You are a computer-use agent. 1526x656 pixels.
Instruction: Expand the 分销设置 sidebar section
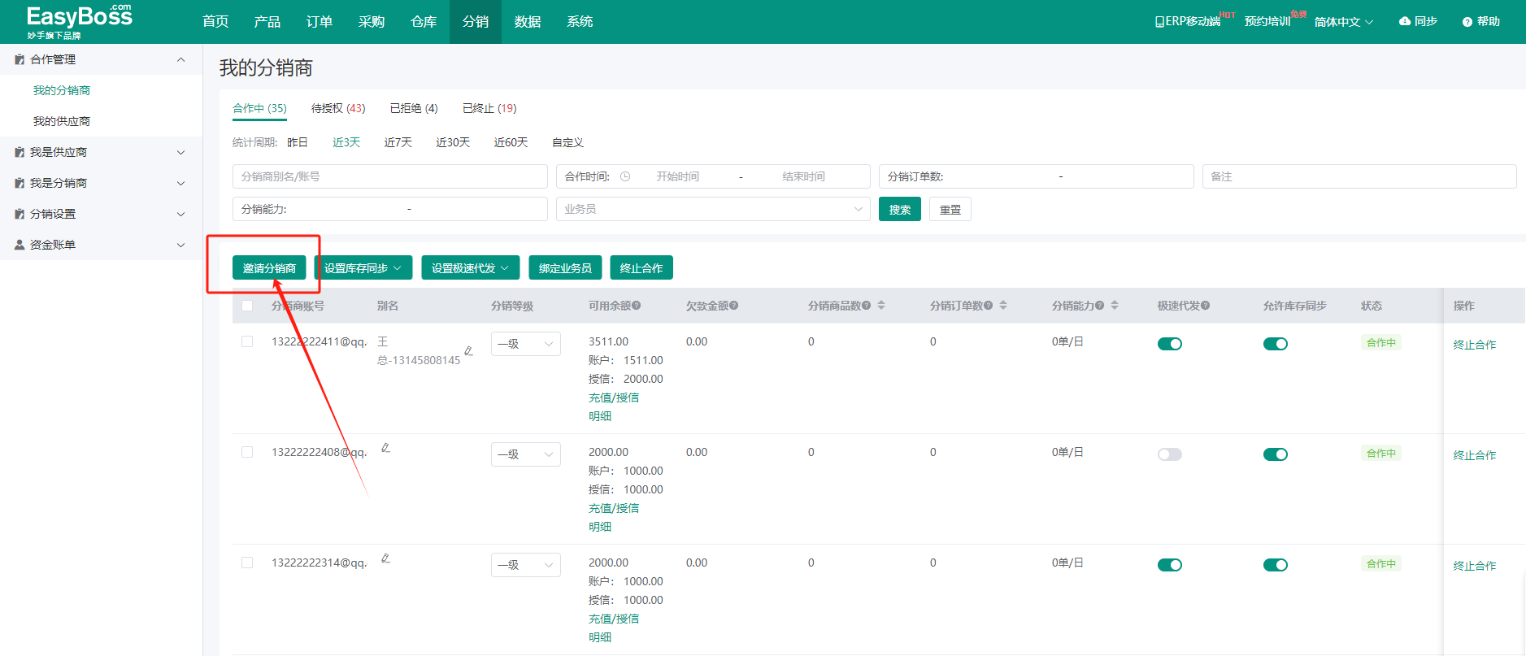point(181,214)
